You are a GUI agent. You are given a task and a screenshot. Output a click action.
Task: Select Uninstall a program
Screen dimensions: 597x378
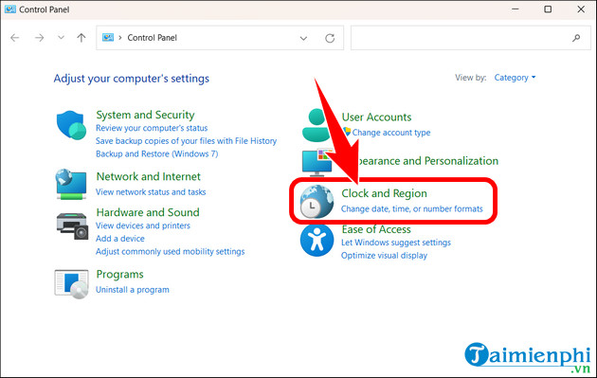tap(133, 290)
